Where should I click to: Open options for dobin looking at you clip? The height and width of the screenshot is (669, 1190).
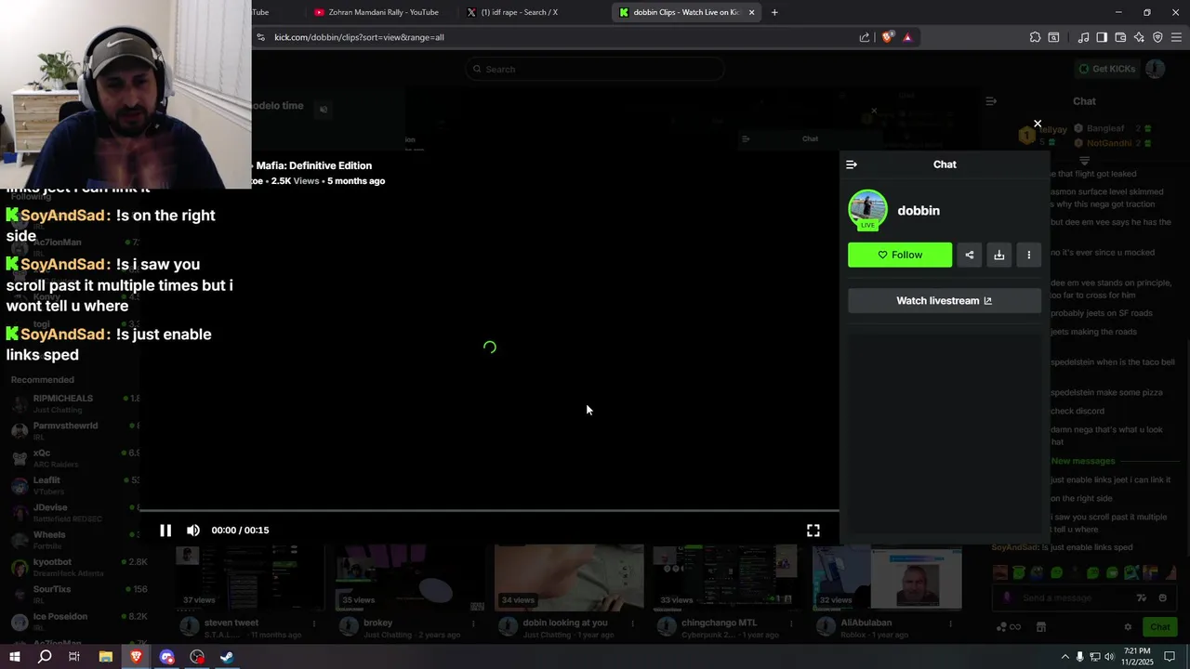pyautogui.click(x=631, y=623)
